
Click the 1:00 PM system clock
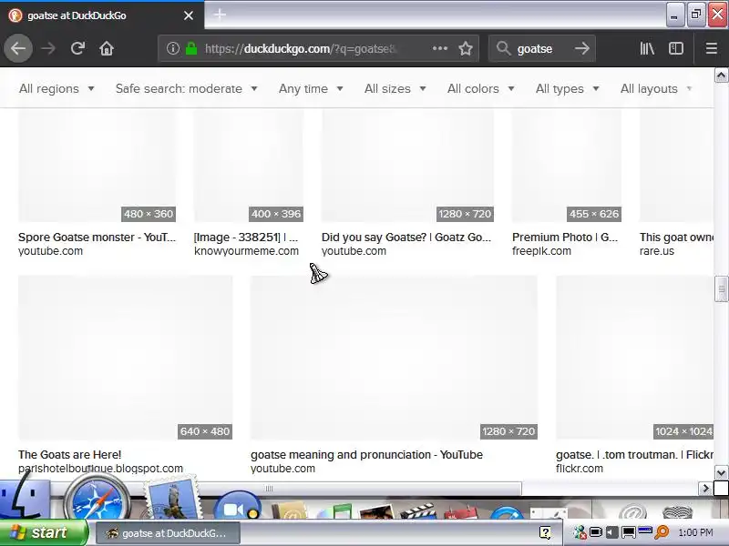[695, 532]
